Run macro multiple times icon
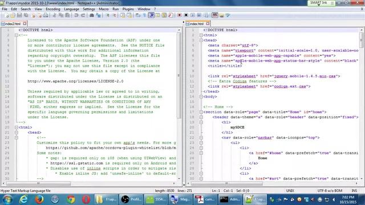Screen dimensions: 365x205 click(x=199, y=15)
